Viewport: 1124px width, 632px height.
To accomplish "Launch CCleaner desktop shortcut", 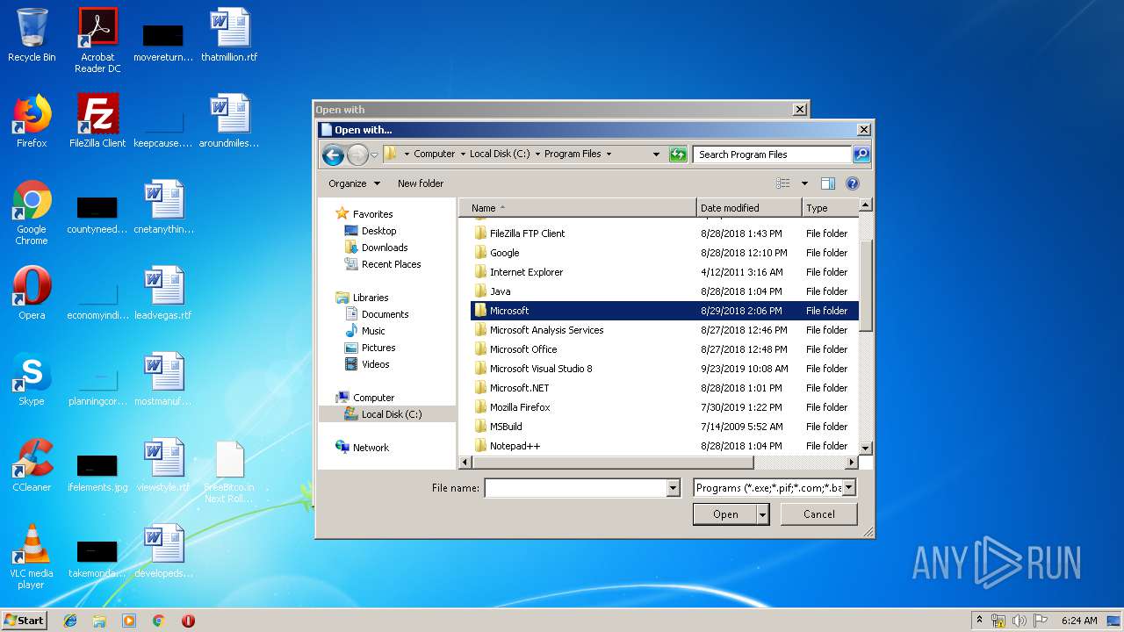I will 32,465.
